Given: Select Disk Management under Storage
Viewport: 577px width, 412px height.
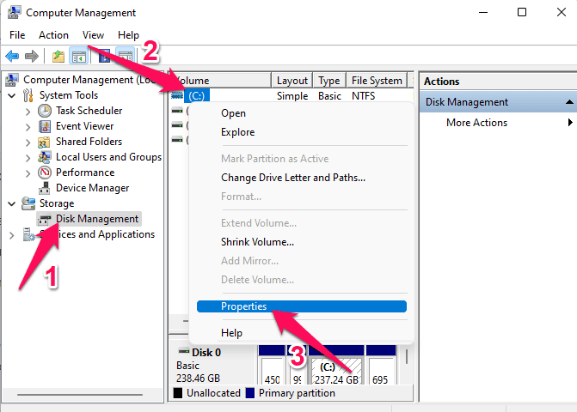Looking at the screenshot, I should [x=96, y=219].
